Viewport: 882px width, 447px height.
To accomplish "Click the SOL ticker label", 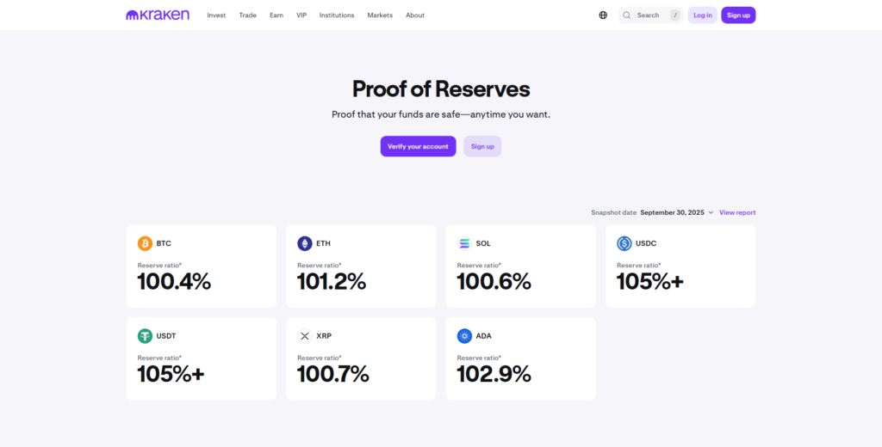I will click(x=483, y=244).
